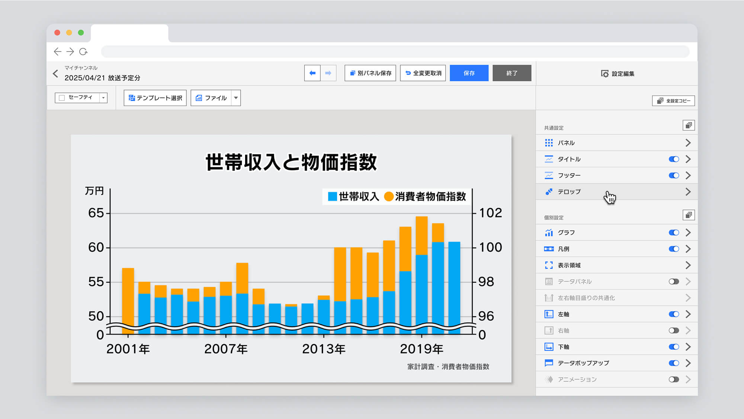Viewport: 744px width, 419px height.
Task: Expand パネル settings chevron
Action: [688, 143]
